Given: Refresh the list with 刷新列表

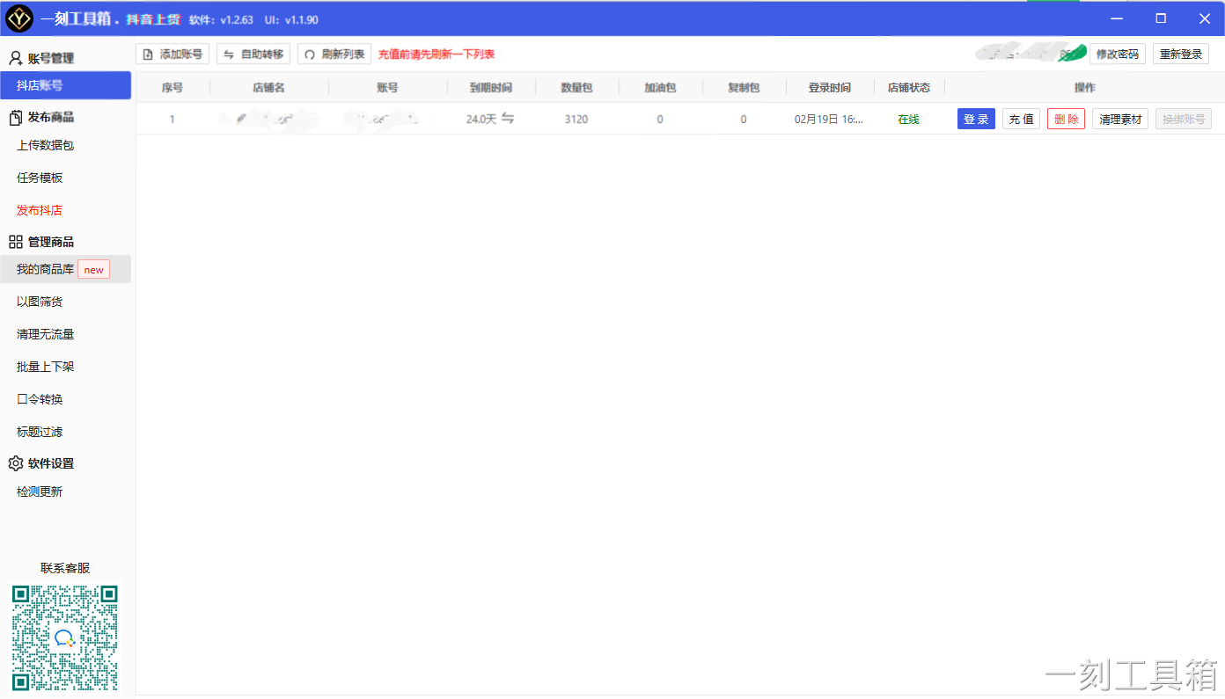Looking at the screenshot, I should [334, 55].
